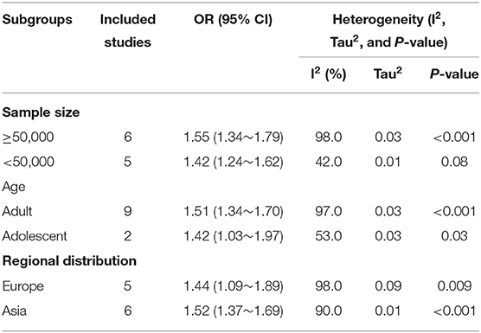Click the Tau² sub-header
Image resolution: width=481 pixels, height=333 pixels.
click(x=388, y=74)
